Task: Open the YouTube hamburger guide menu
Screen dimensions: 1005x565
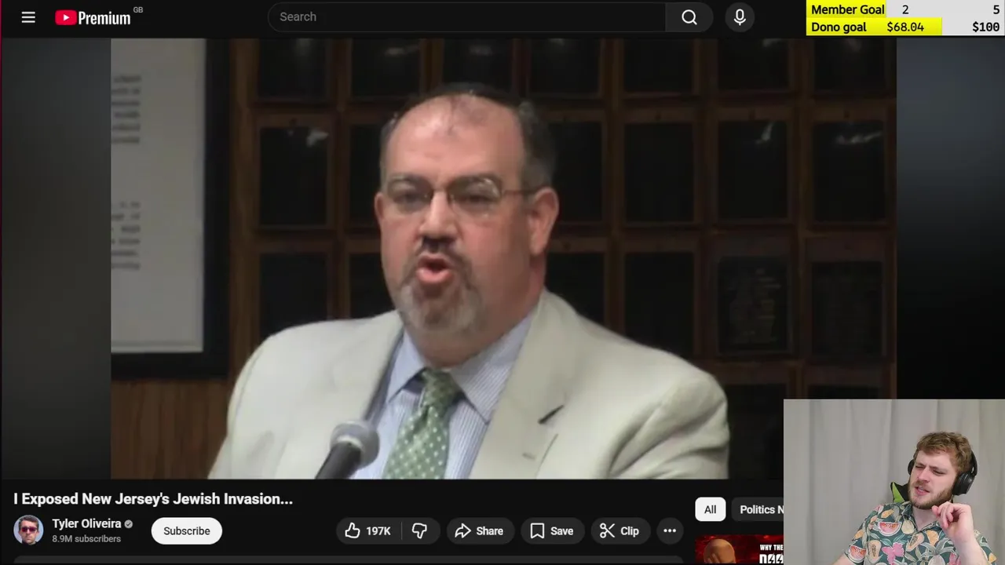Action: click(x=28, y=17)
